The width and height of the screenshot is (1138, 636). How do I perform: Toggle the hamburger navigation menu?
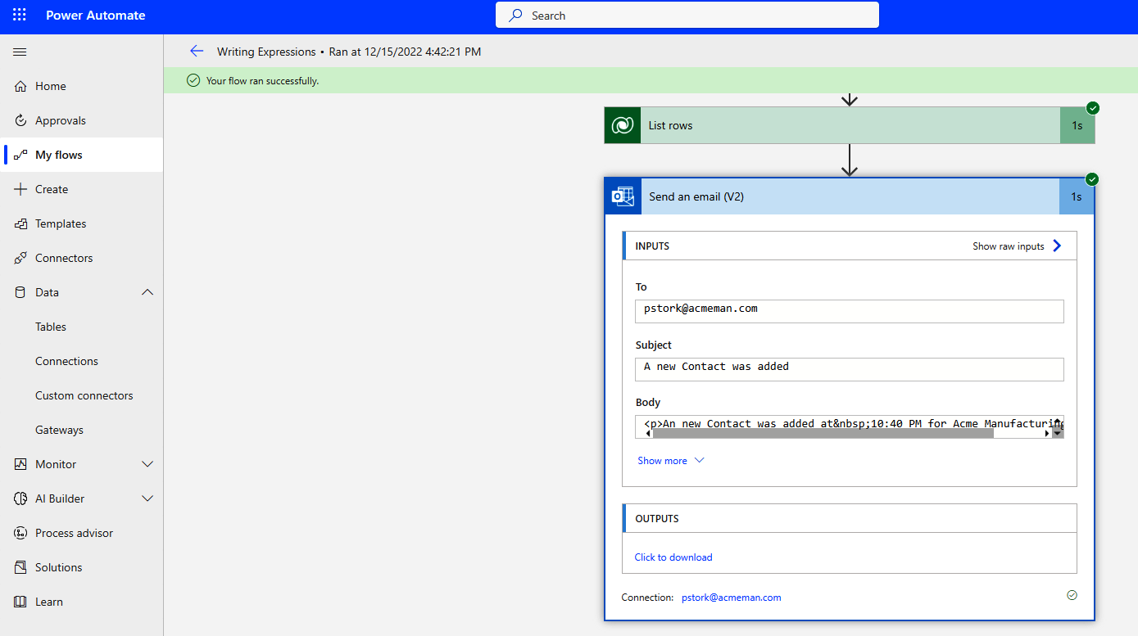point(20,52)
